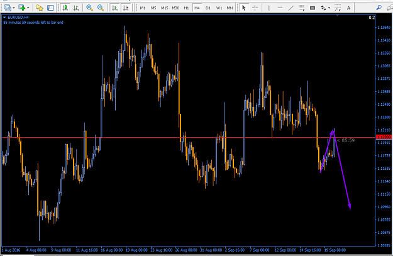Toggle Chart Shift with red arrow
Screen dimensions: 393x256
coord(126,8)
